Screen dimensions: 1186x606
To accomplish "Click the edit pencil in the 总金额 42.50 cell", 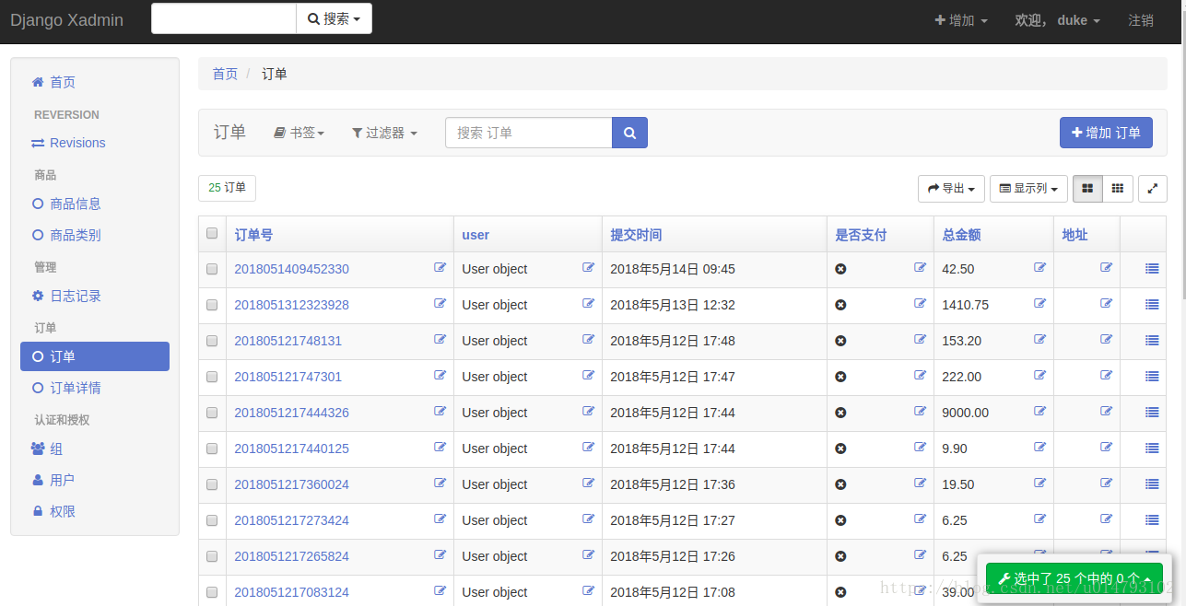I will coord(1039,267).
